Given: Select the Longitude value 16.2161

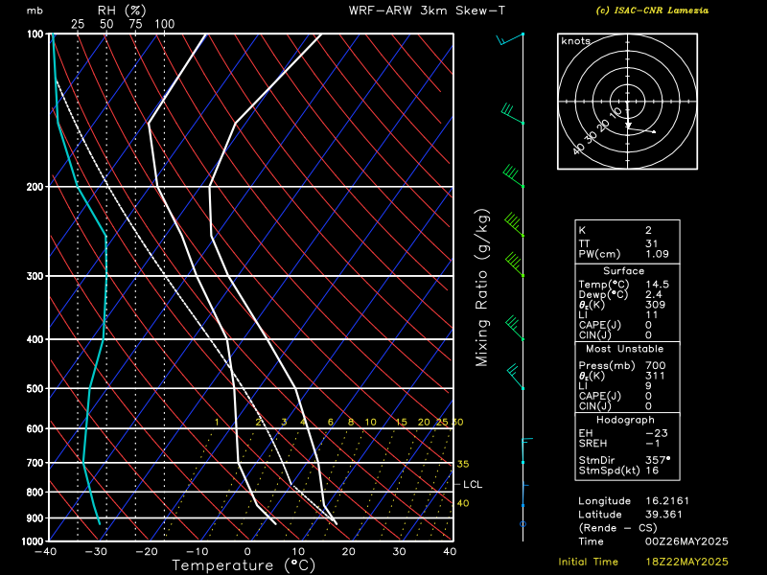Looking at the screenshot, I should click(667, 501).
